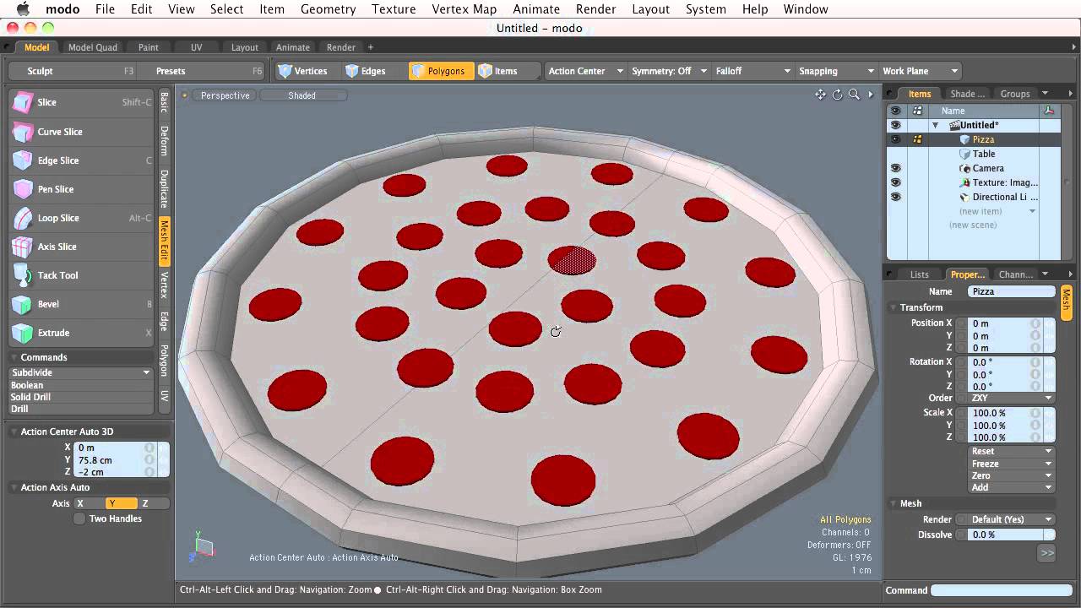Enable the Two Handles checkbox
Image resolution: width=1081 pixels, height=608 pixels.
pyautogui.click(x=79, y=518)
